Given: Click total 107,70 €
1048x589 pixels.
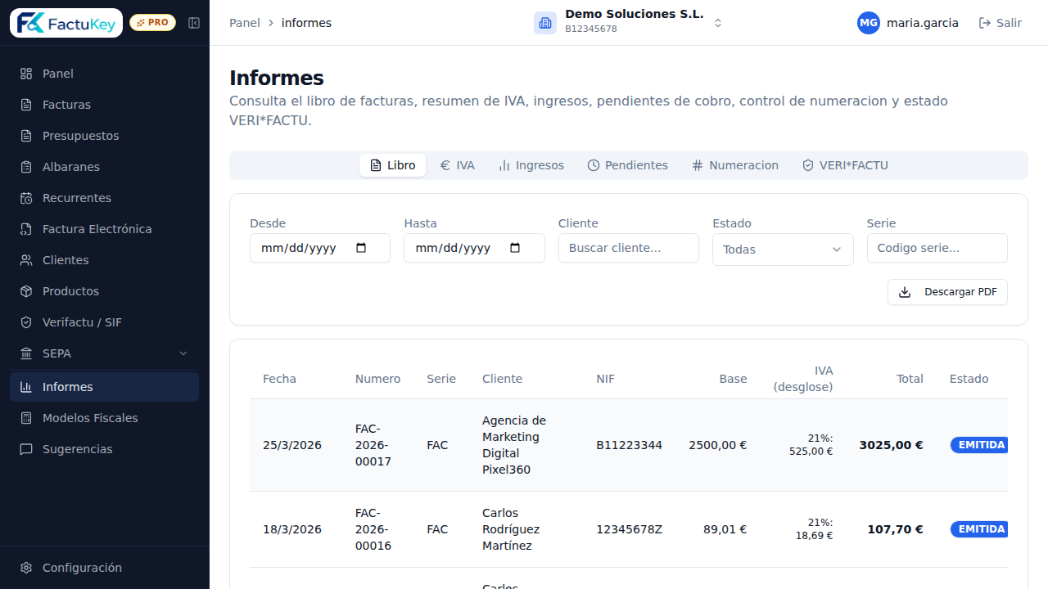Looking at the screenshot, I should click(895, 529).
